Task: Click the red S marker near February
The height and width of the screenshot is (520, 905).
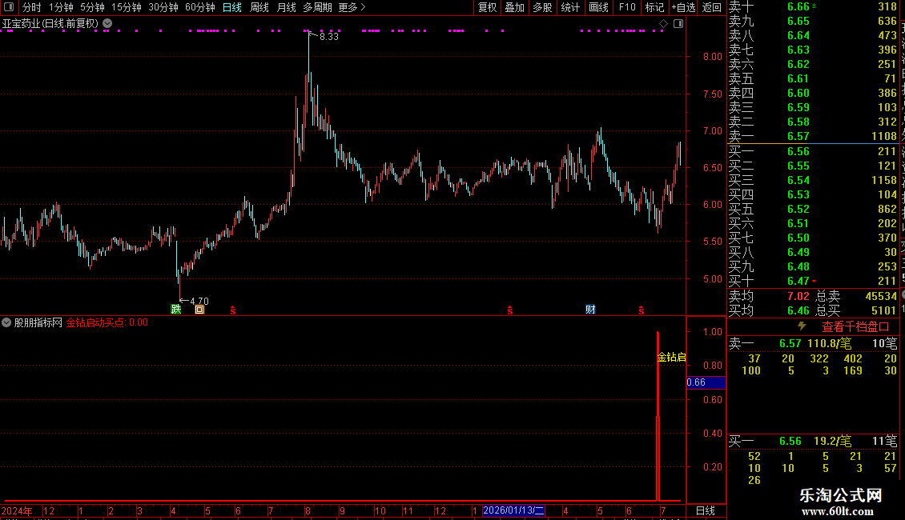Action: pyautogui.click(x=510, y=310)
